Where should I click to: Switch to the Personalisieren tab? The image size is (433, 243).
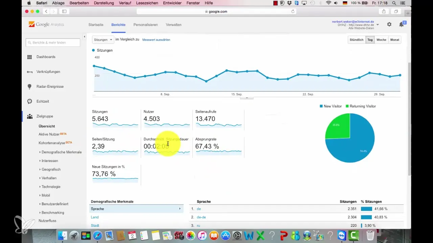click(146, 25)
